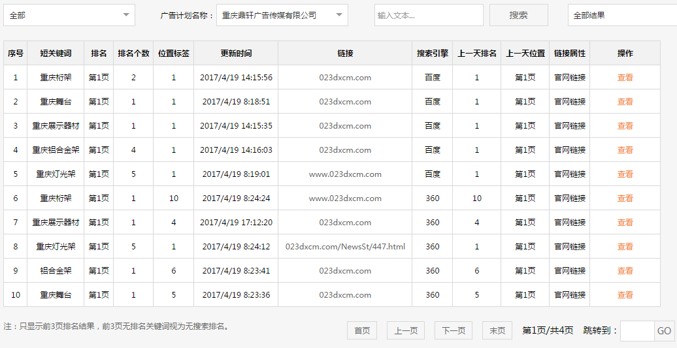Click the 序号 column header
The height and width of the screenshot is (348, 677).
click(x=16, y=53)
